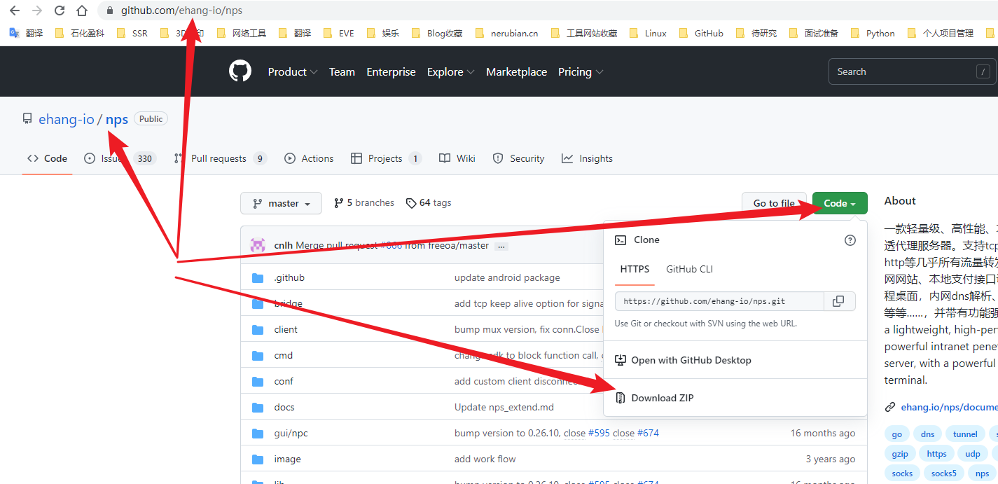View the 64 tags link
Viewport: 998px width, 484px height.
[x=429, y=202]
